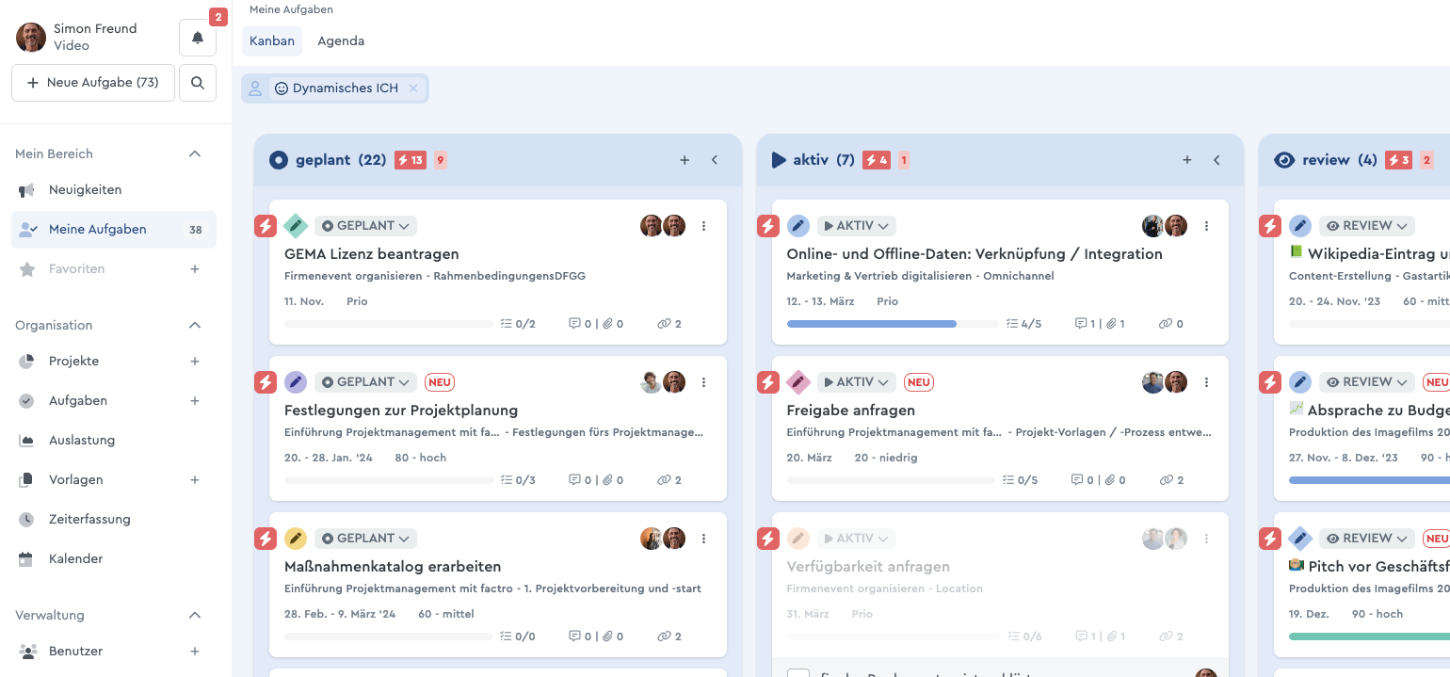This screenshot has height=677, width=1450.
Task: Click pink diamond pencil icon on Freigabe anfragen
Action: 798,382
